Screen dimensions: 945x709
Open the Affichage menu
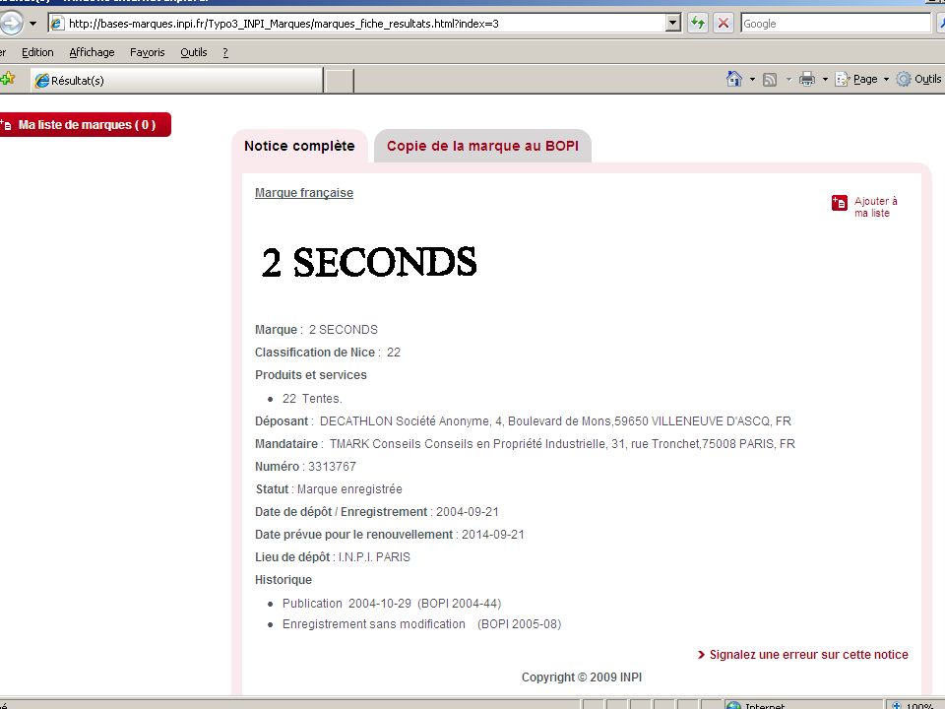tap(92, 52)
